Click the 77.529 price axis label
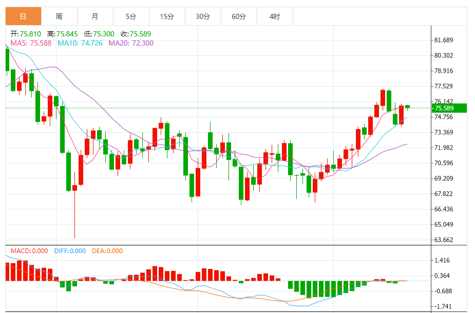The image size is (475, 313). point(444,86)
